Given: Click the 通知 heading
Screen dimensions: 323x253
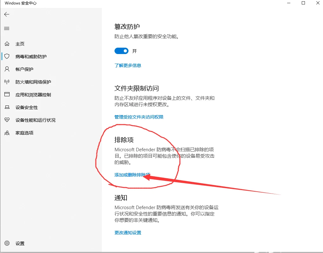Looking at the screenshot, I should point(121,198).
